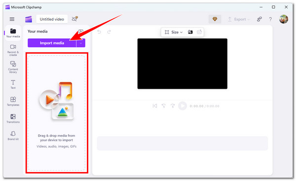The height and width of the screenshot is (181, 296).
Task: Collapse the Your media panel
Action: [80, 32]
